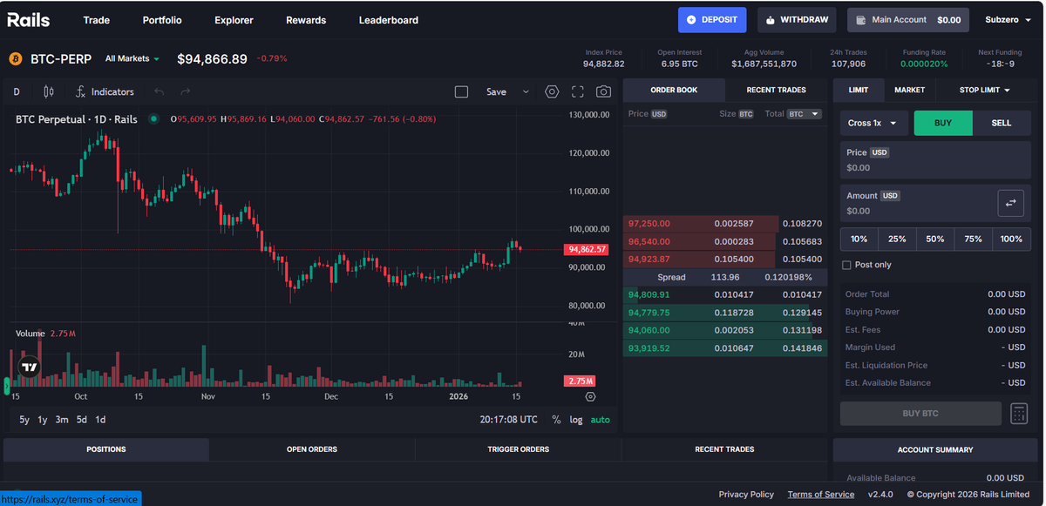Viewport: 1046px width, 506px height.
Task: Expand the All Markets dropdown
Action: coord(132,58)
